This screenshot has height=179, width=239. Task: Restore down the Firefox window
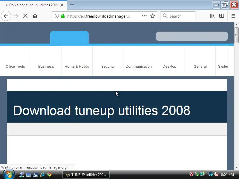[225, 5]
